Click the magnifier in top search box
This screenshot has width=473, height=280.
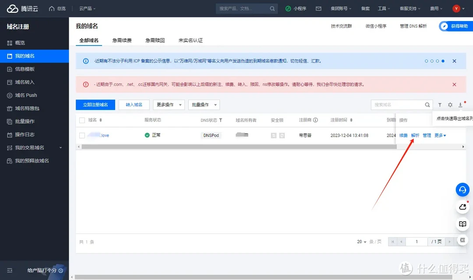[272, 8]
